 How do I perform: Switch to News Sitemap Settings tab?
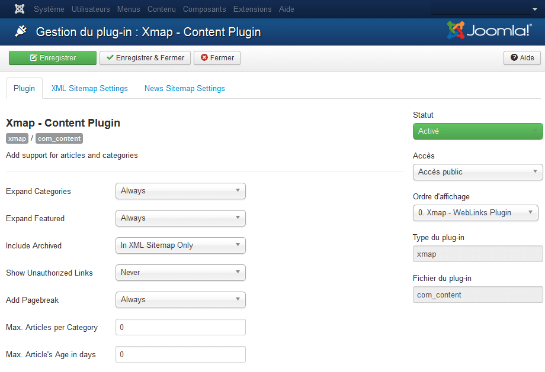coord(185,89)
